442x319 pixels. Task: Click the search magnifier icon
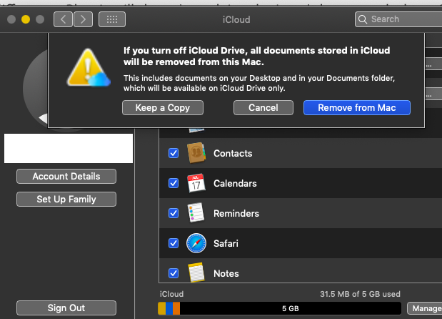coord(363,19)
